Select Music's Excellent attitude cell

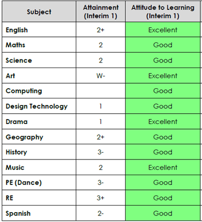tap(163, 167)
